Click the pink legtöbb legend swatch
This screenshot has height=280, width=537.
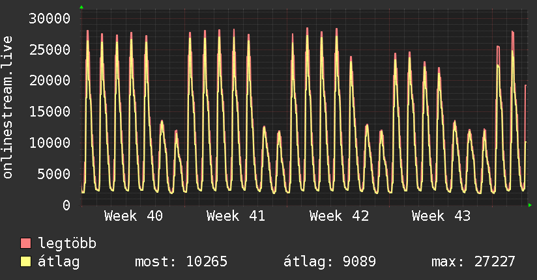[x=25, y=244]
